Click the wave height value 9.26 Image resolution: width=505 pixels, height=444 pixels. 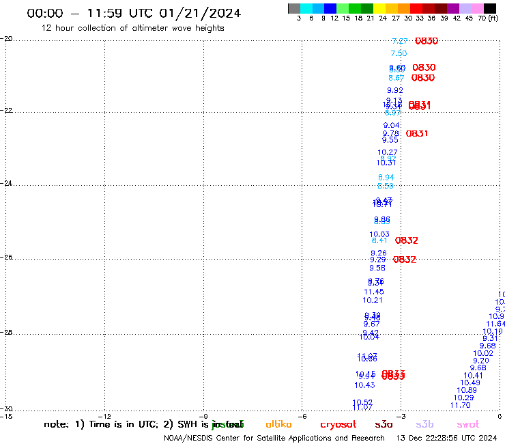[379, 253]
